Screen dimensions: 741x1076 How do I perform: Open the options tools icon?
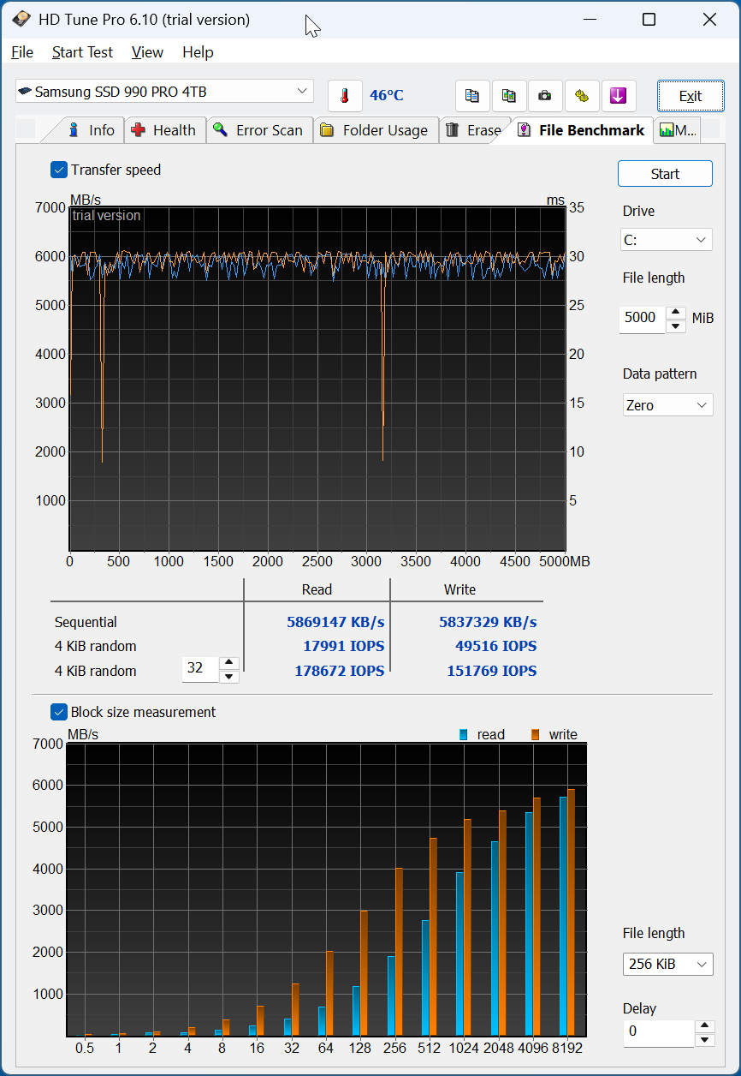point(582,96)
